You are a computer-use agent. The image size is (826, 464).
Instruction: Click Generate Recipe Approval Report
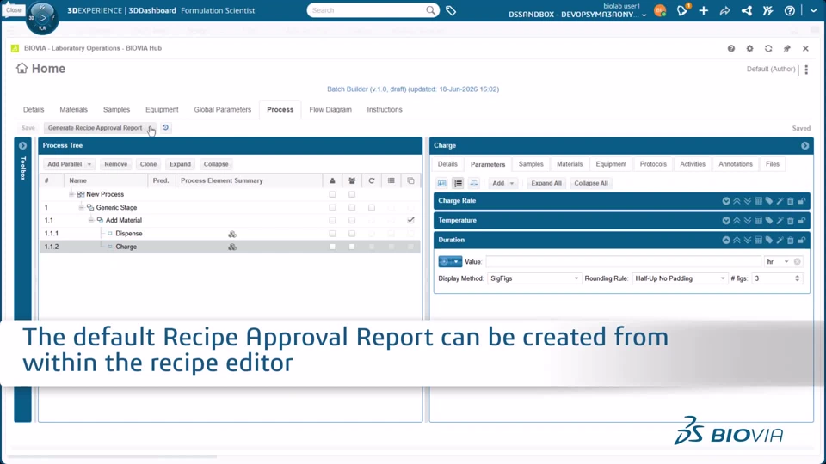pyautogui.click(x=95, y=128)
